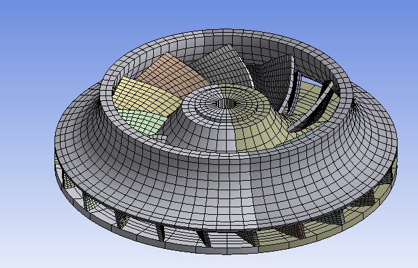Screen dimensions: 418x268
Task: Click the central hub bore hole
Action: point(227,104)
